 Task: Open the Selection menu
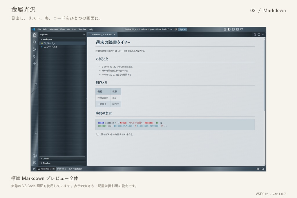(53, 29)
